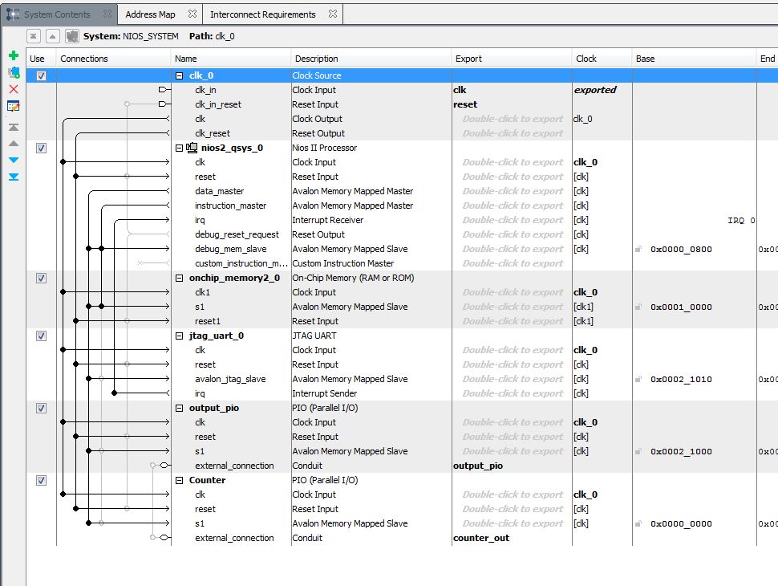This screenshot has height=586, width=778.
Task: Select the counter_out export field
Action: pyautogui.click(x=481, y=538)
